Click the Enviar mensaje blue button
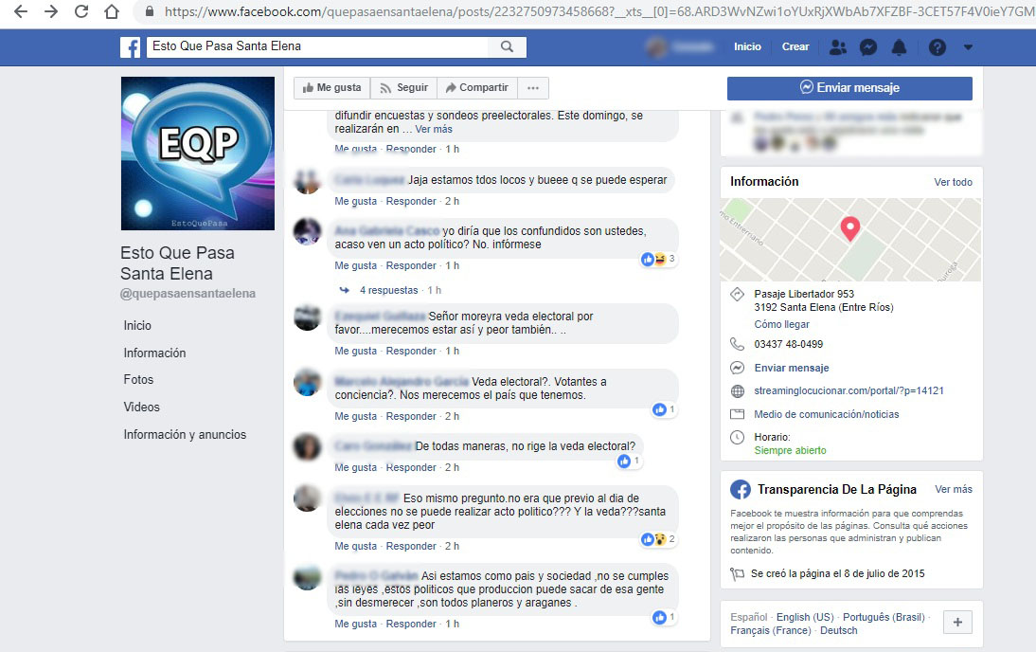The image size is (1036, 652). [849, 88]
